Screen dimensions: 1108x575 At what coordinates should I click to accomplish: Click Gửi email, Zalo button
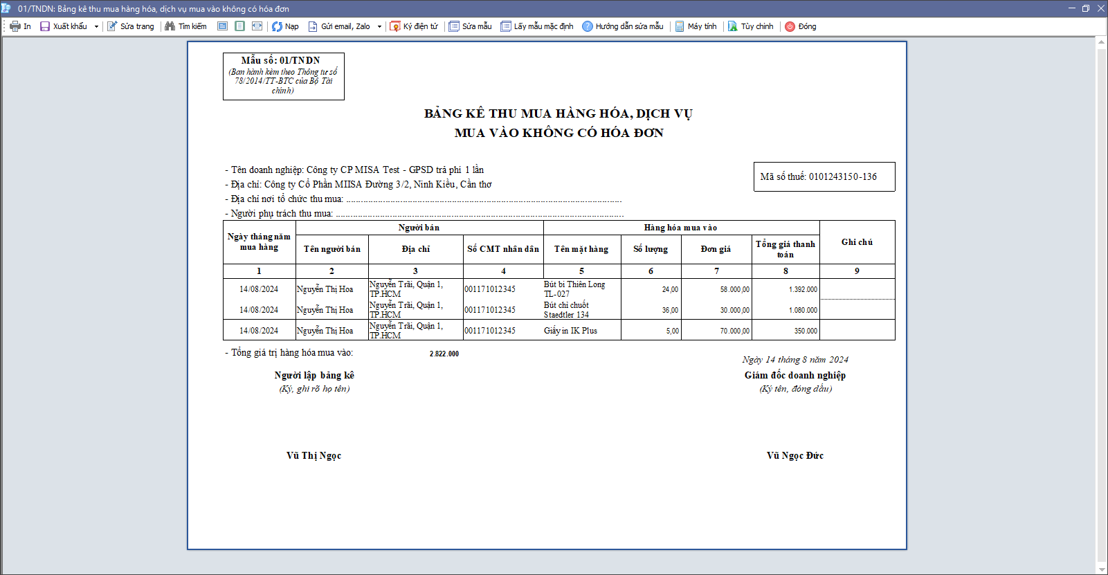click(339, 26)
